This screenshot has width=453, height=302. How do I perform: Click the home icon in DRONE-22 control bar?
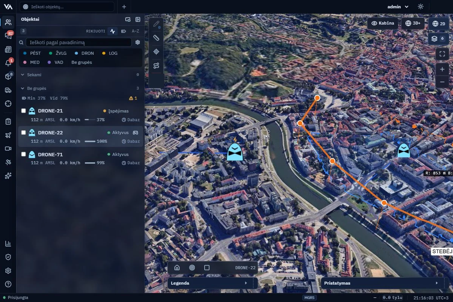[x=177, y=268]
